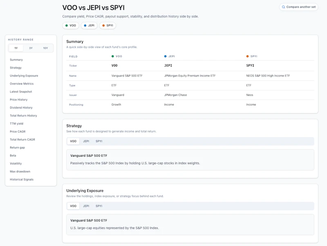Click the search icon in Compare another set
327x246 pixels.
click(x=283, y=7)
